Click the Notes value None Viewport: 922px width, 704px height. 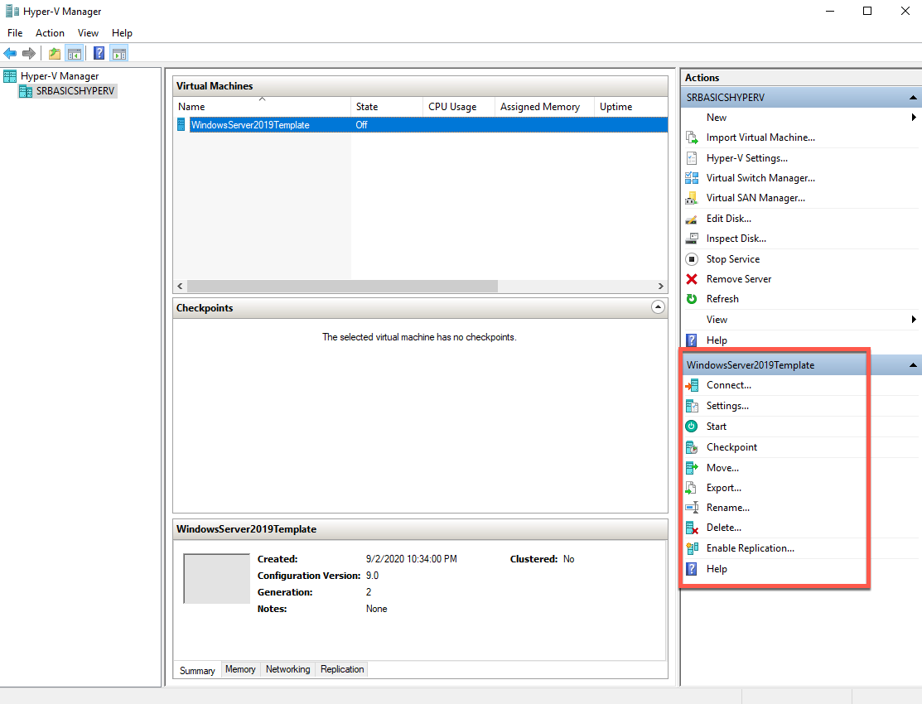click(x=376, y=609)
